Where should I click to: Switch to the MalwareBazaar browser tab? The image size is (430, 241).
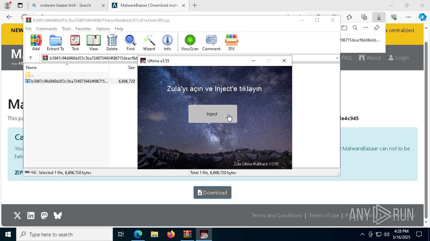click(x=149, y=5)
